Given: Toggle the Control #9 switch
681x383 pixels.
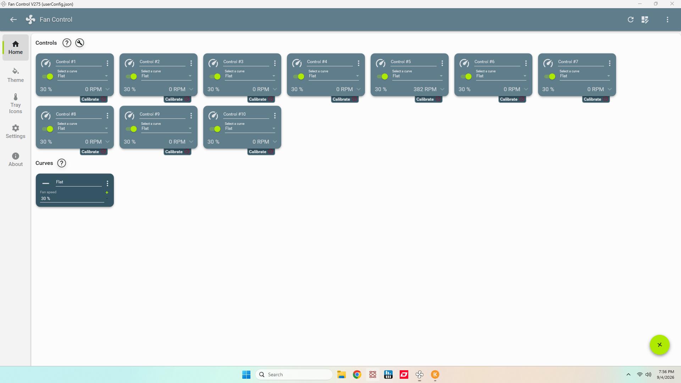Looking at the screenshot, I should click(131, 129).
